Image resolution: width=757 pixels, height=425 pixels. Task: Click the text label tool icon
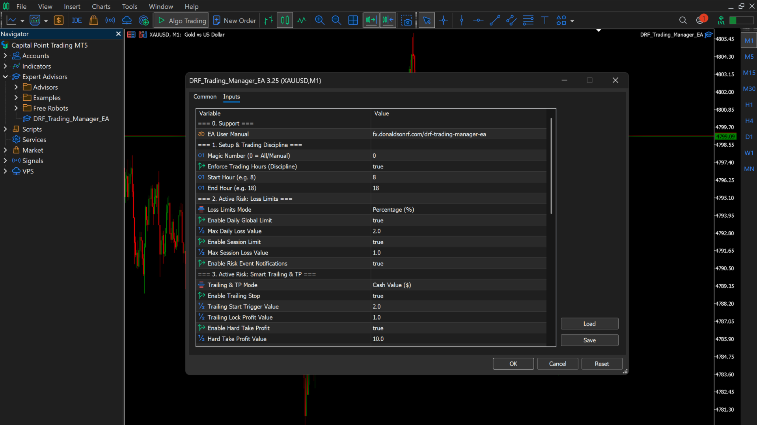(544, 20)
